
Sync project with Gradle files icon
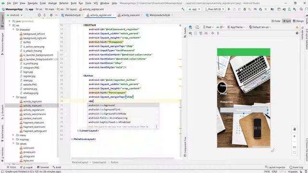pyautogui.click(x=284, y=9)
